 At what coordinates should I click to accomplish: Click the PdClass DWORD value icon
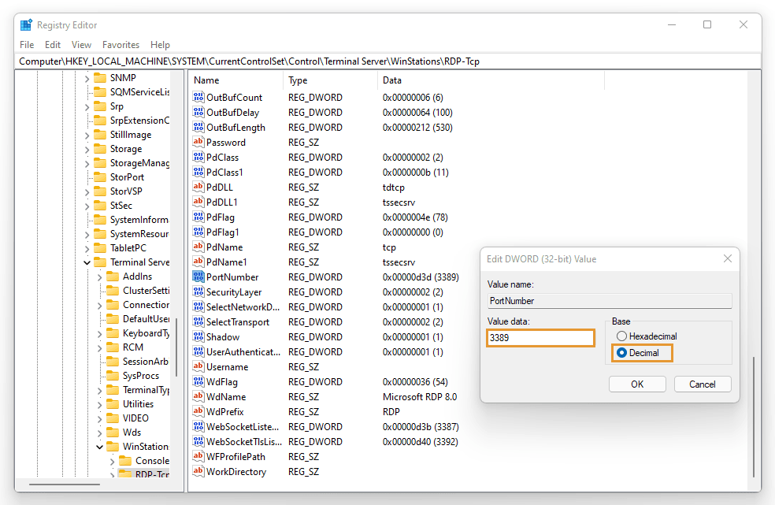[198, 157]
